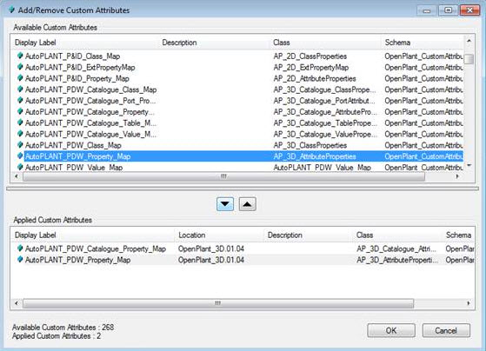Click applied list scroll-right arrow
486x351 pixels.
469,303
